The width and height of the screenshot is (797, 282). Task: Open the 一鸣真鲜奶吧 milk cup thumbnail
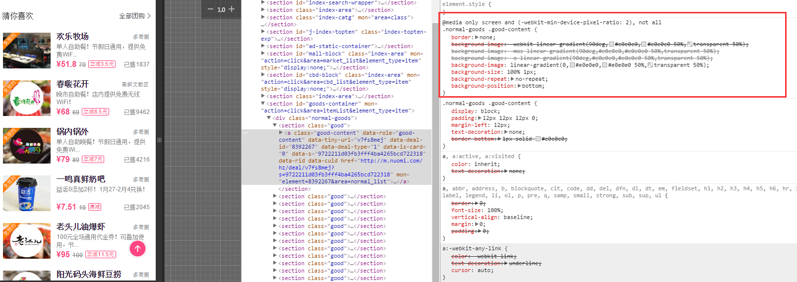coord(27,193)
